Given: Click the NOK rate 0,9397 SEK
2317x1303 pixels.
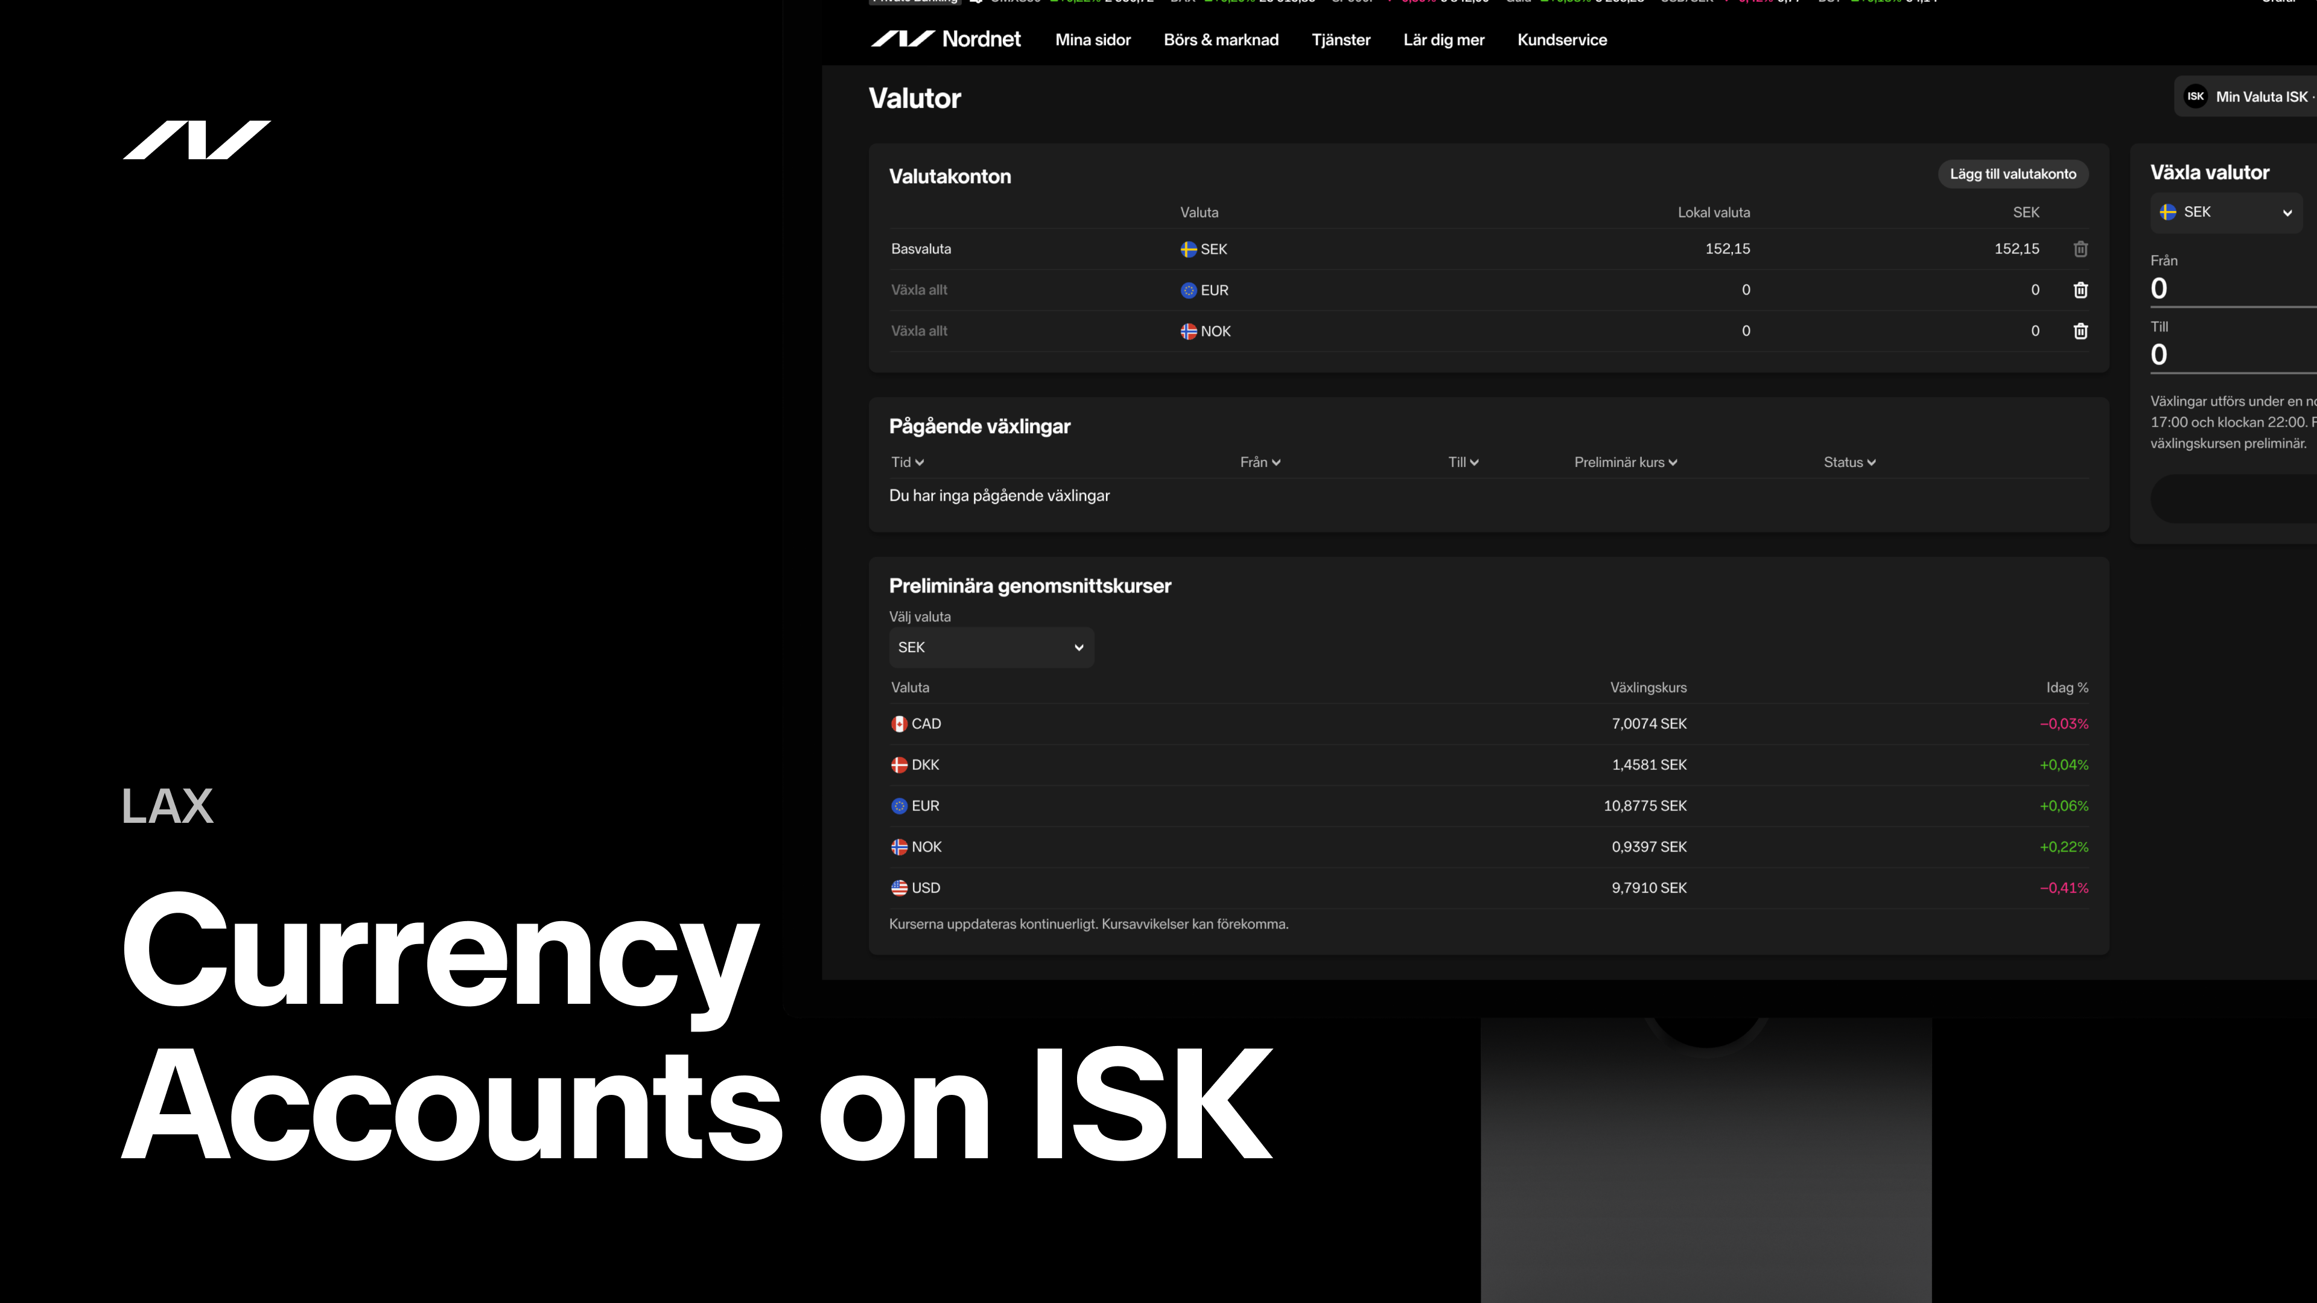Looking at the screenshot, I should click(x=1648, y=847).
